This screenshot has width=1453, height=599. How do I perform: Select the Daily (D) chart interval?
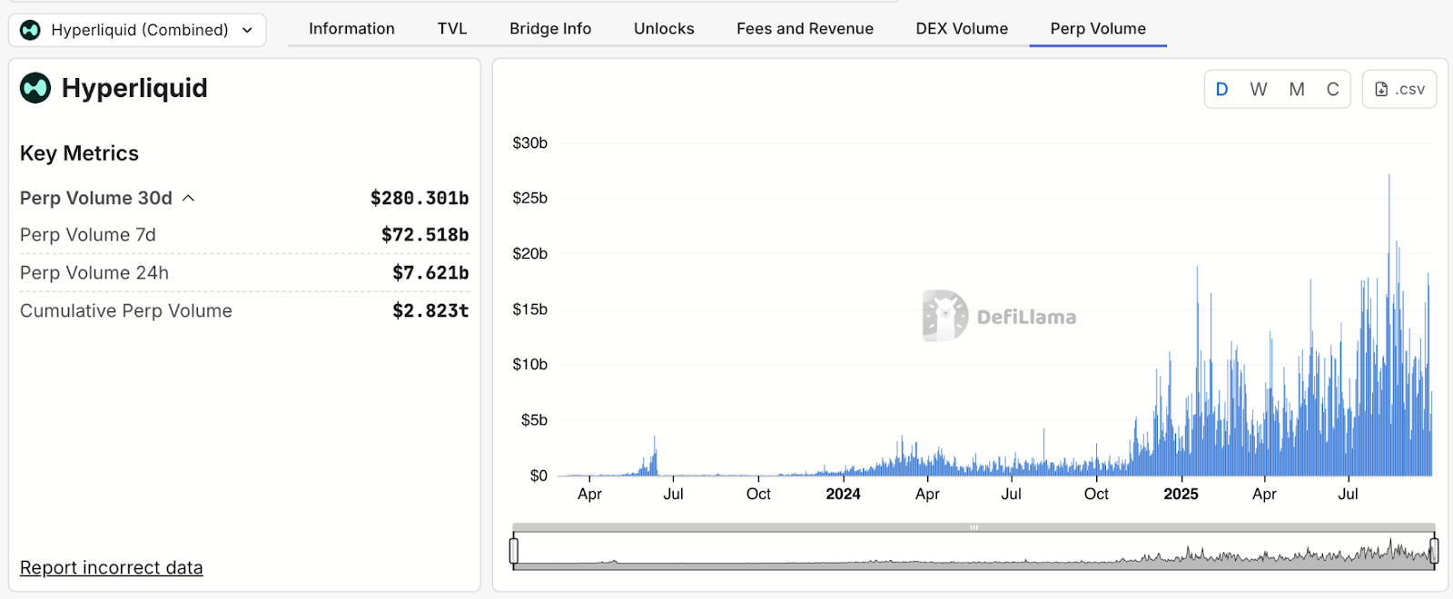[1221, 89]
